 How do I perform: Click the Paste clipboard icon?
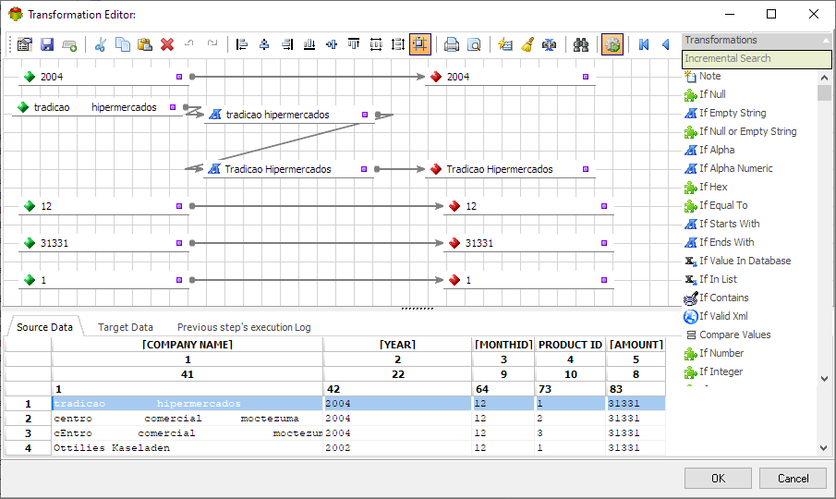coord(144,44)
